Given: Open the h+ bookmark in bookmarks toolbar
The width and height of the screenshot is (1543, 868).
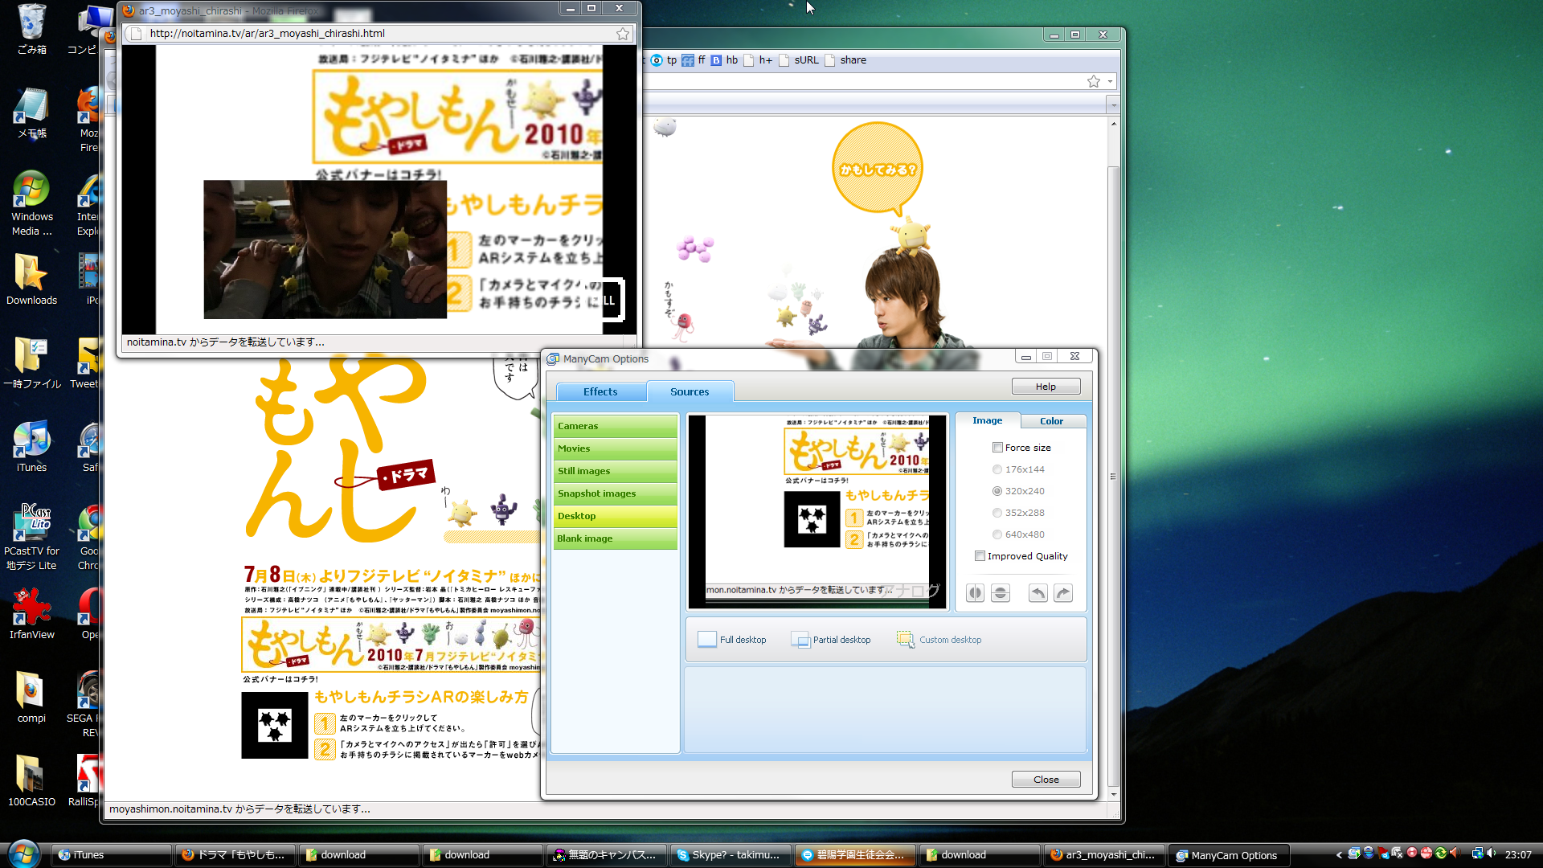Looking at the screenshot, I should point(758,60).
